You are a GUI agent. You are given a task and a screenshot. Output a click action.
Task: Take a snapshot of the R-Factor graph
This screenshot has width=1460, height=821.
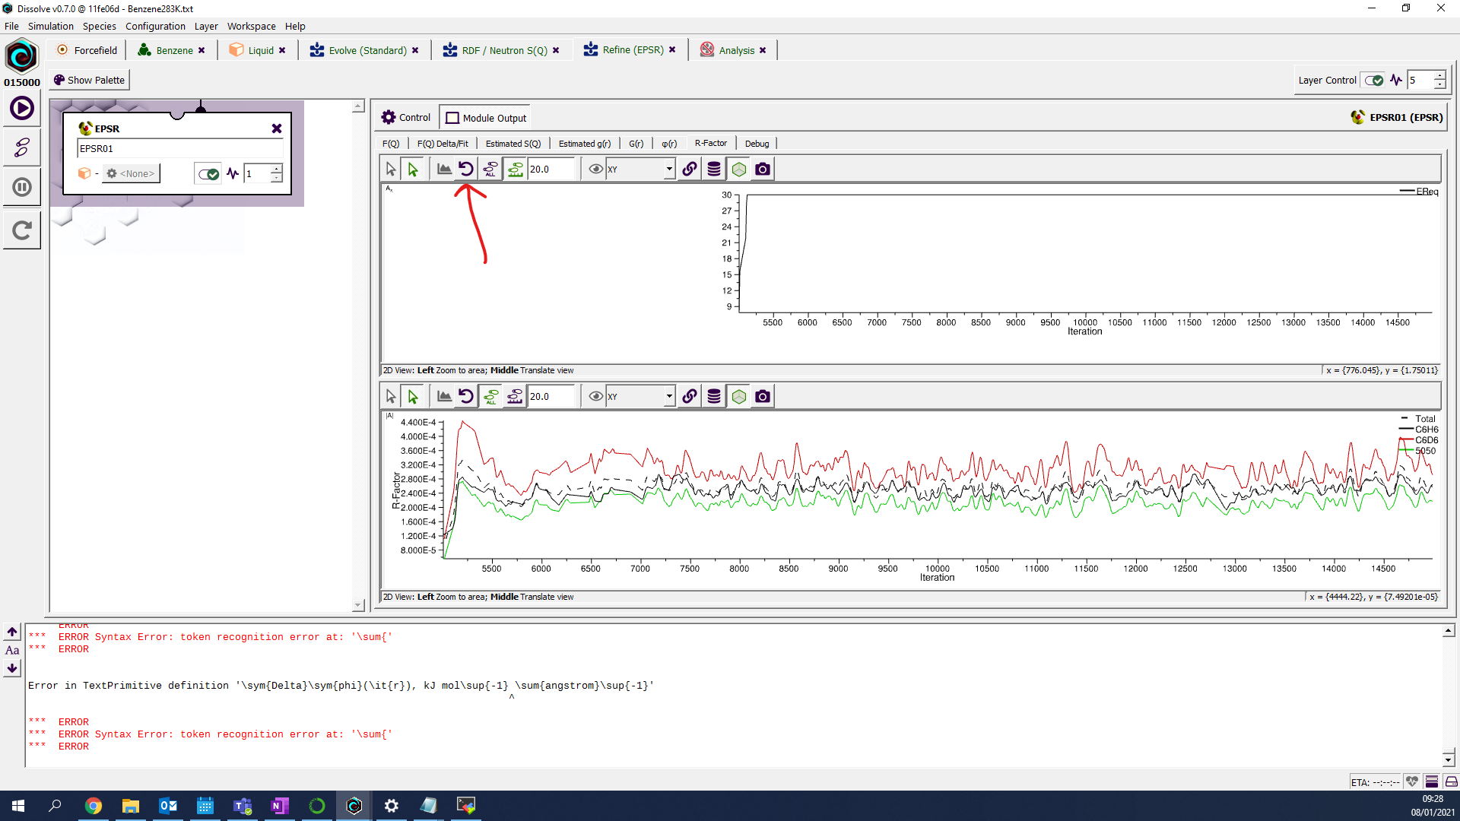[762, 395]
